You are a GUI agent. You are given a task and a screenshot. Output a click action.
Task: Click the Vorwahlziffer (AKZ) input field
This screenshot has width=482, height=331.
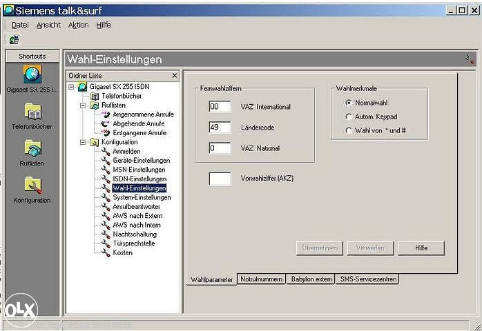coord(220,179)
